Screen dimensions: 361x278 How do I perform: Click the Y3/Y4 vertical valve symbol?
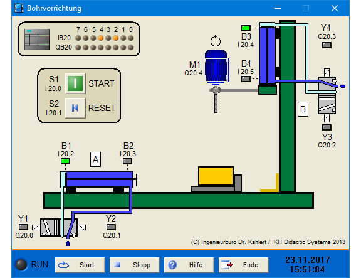pyautogui.click(x=327, y=95)
